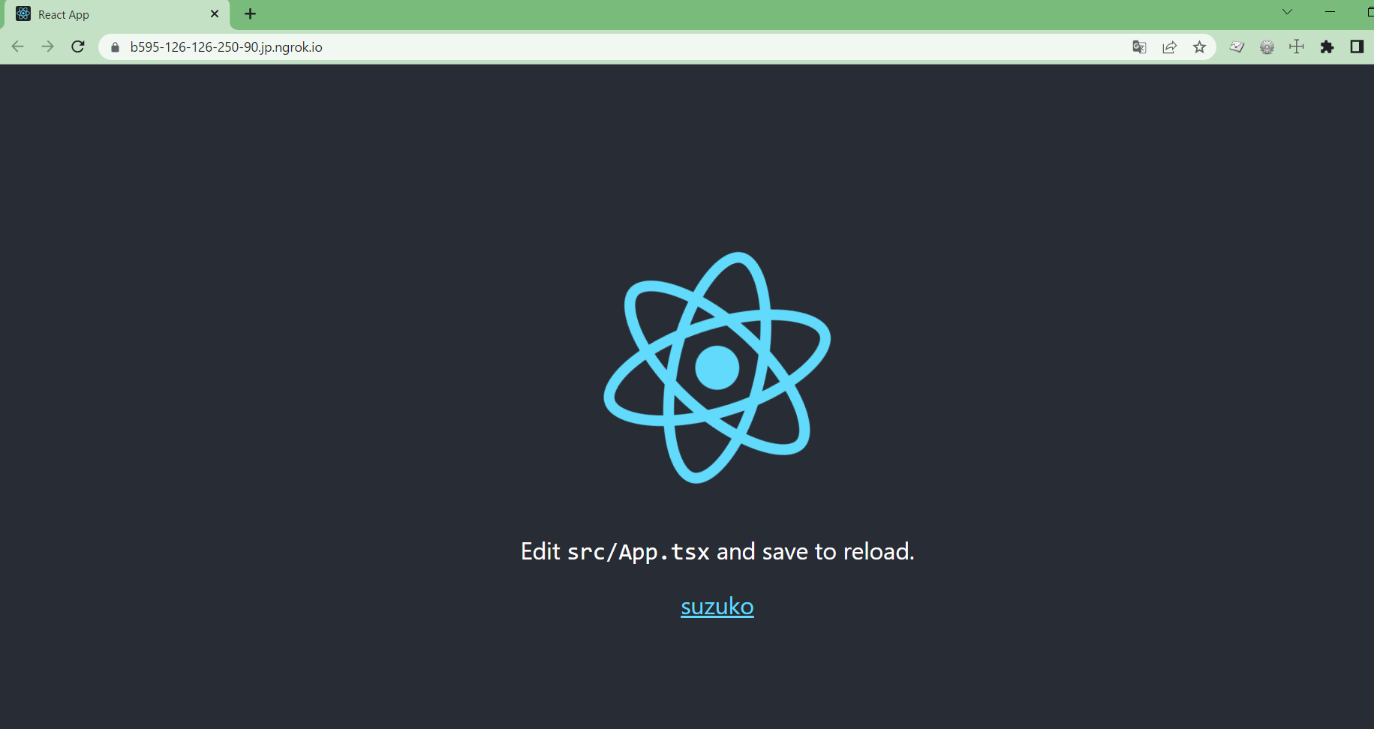
Task: Open a new tab with plus button
Action: click(251, 13)
